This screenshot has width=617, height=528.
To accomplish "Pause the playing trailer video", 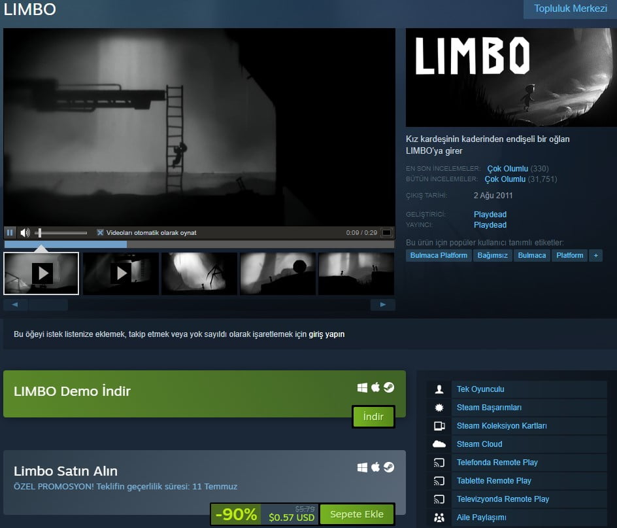I will click(10, 232).
